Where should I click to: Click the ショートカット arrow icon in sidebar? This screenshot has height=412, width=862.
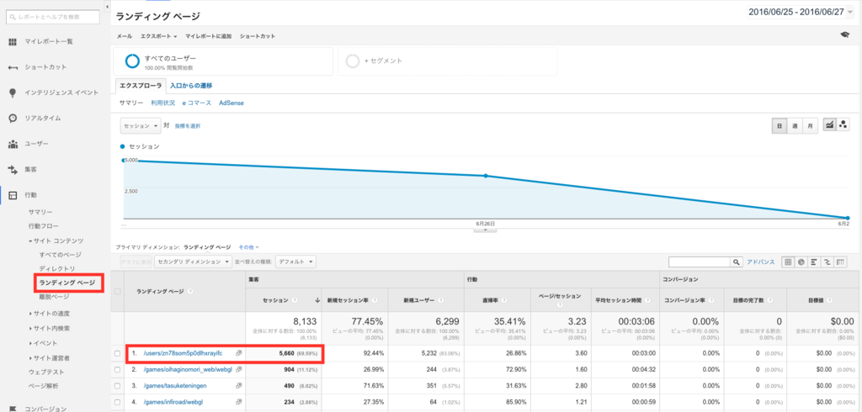coord(13,67)
